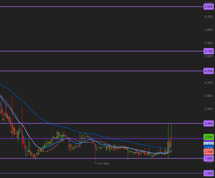
Task: Click the light blue 2.327 indicator label
Action: tap(209, 144)
